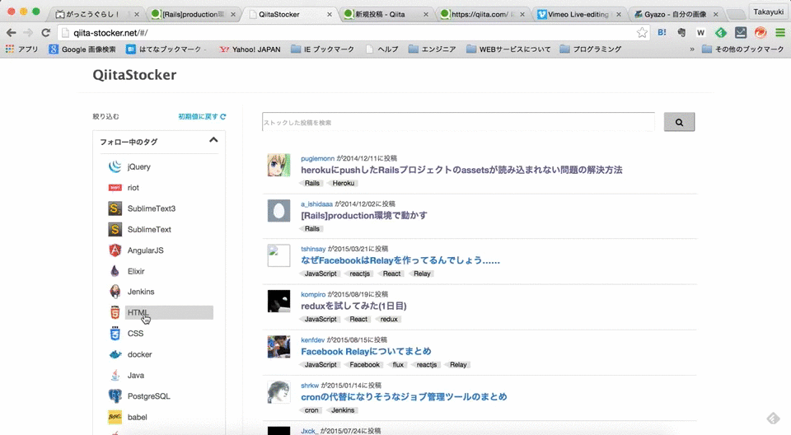This screenshot has width=791, height=435.
Task: Click the cron tag label
Action: click(311, 410)
